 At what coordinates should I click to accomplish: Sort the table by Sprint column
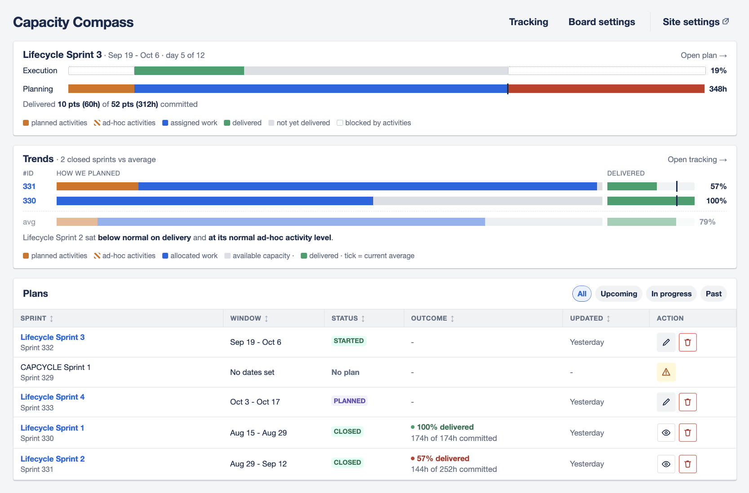pos(37,318)
